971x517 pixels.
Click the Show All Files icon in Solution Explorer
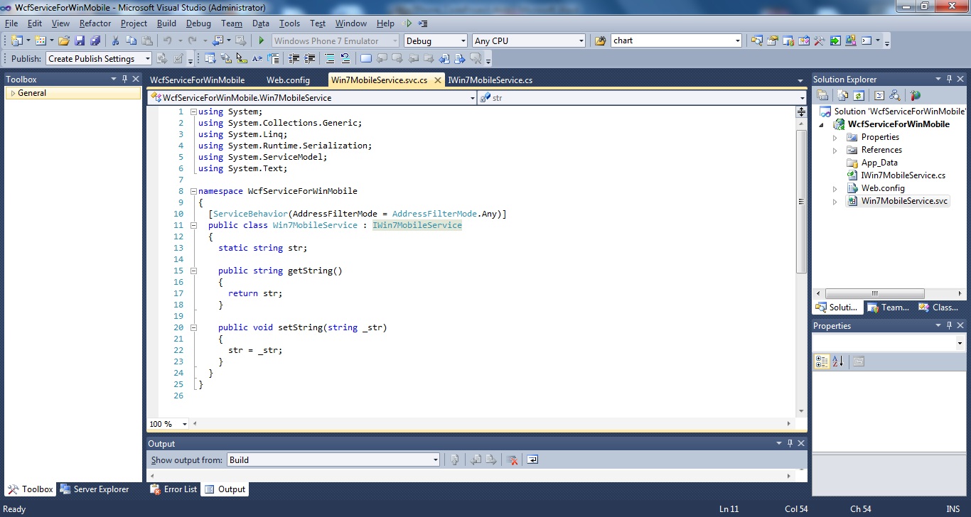click(843, 95)
